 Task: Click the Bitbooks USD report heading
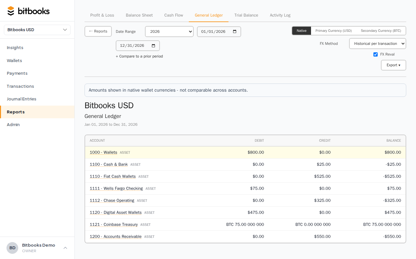[x=109, y=106]
